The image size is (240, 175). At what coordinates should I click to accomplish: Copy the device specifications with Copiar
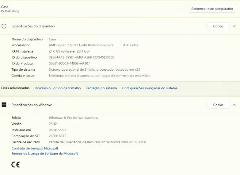[x=218, y=26]
